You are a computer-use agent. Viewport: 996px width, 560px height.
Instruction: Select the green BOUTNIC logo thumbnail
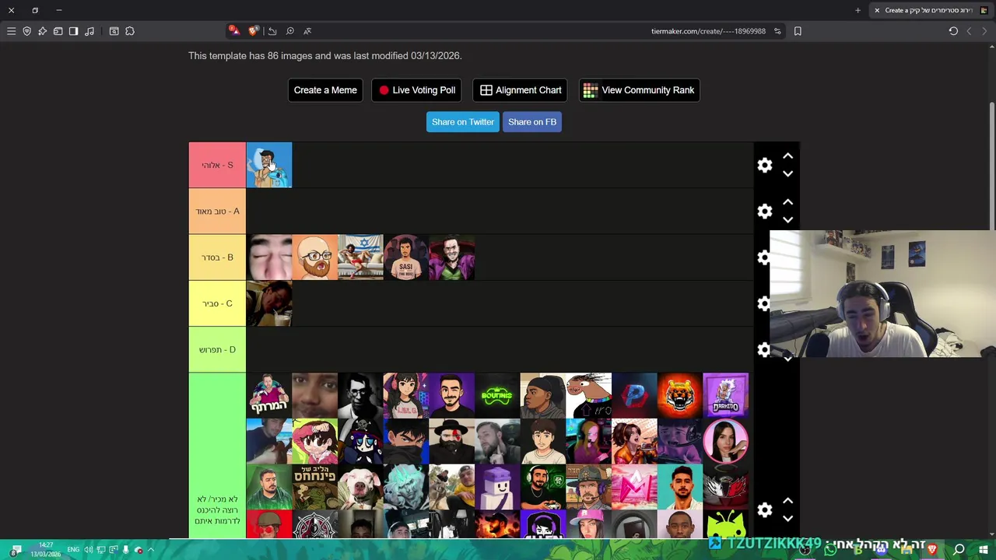(x=498, y=396)
